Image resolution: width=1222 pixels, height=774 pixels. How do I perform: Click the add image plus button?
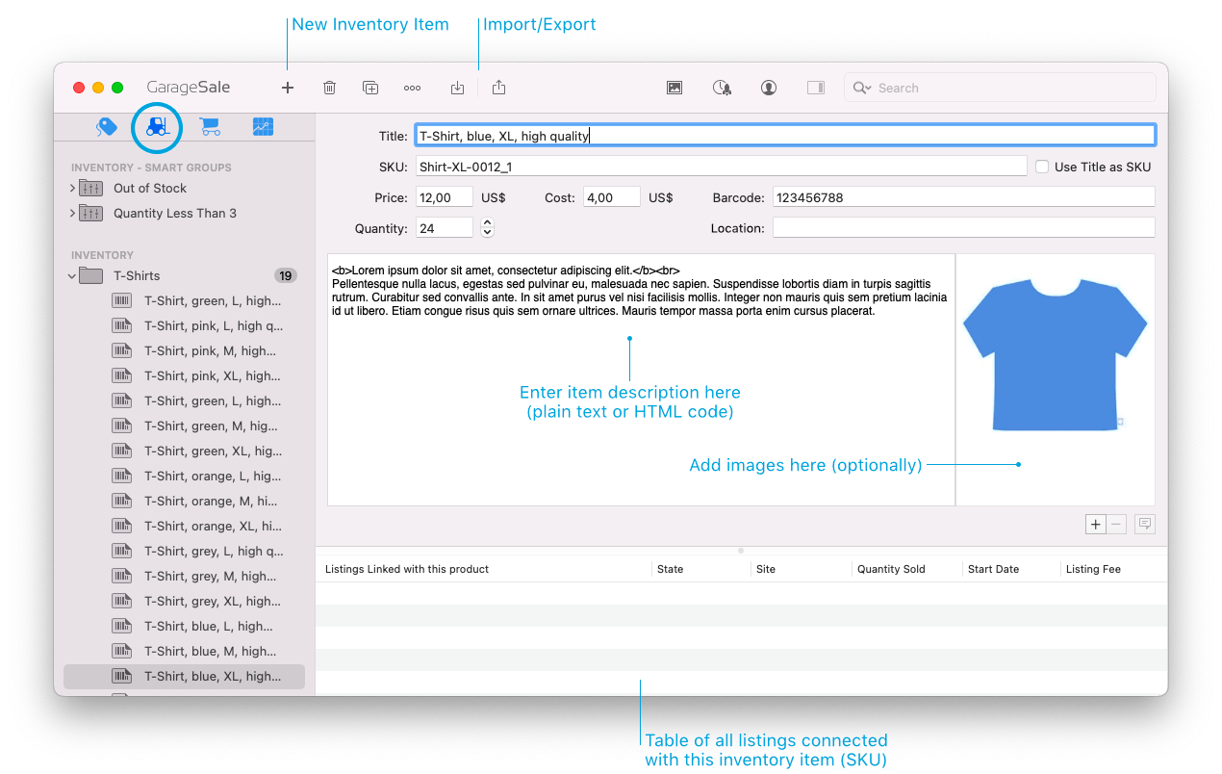coord(1095,525)
